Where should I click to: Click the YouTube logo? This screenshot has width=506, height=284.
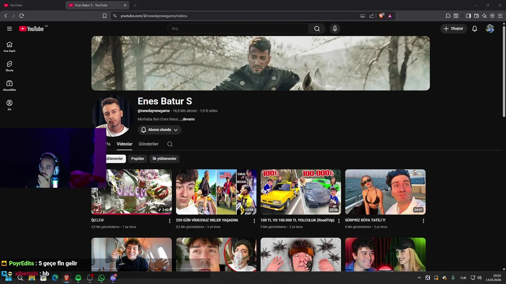click(31, 29)
